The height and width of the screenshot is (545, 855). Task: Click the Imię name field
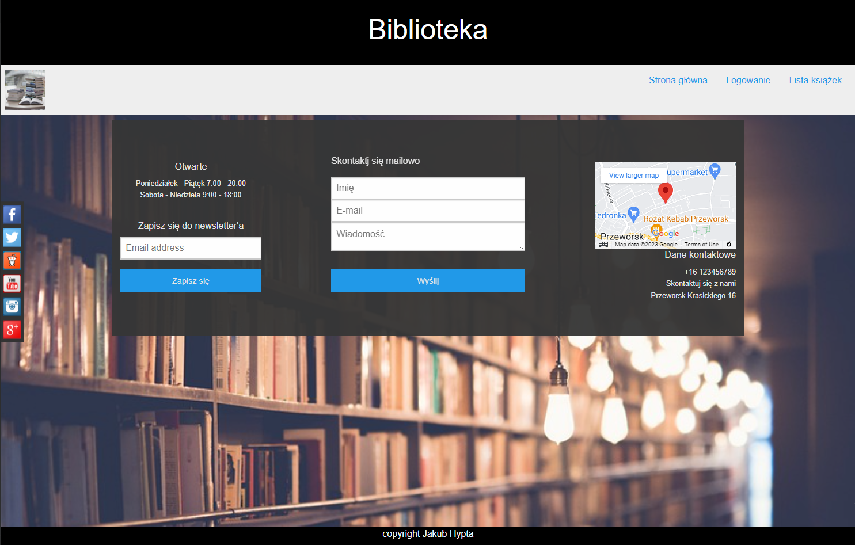pos(428,188)
